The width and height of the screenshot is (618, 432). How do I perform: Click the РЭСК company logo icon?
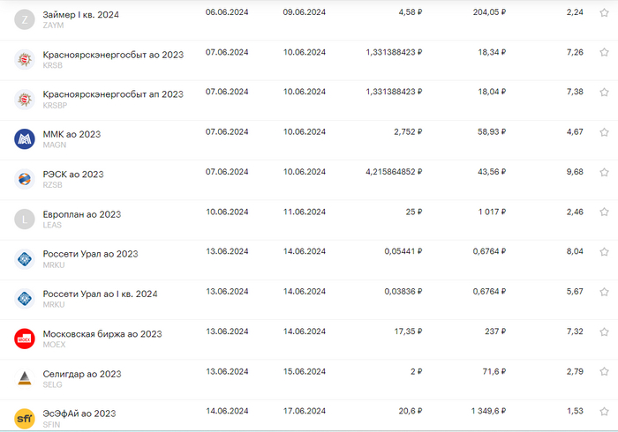pos(25,179)
